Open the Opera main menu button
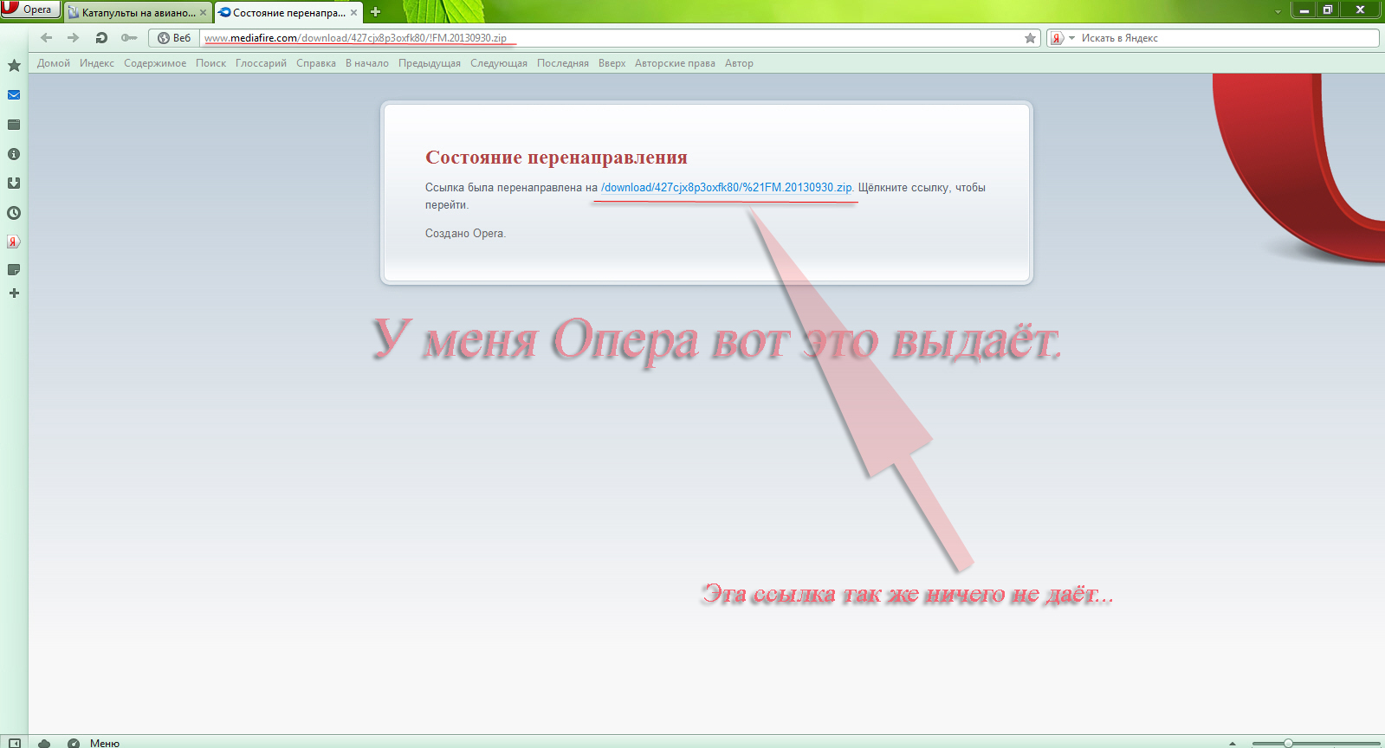This screenshot has width=1385, height=748. (x=30, y=10)
